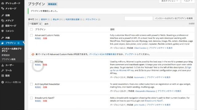Open コメント menu item

click(10, 31)
